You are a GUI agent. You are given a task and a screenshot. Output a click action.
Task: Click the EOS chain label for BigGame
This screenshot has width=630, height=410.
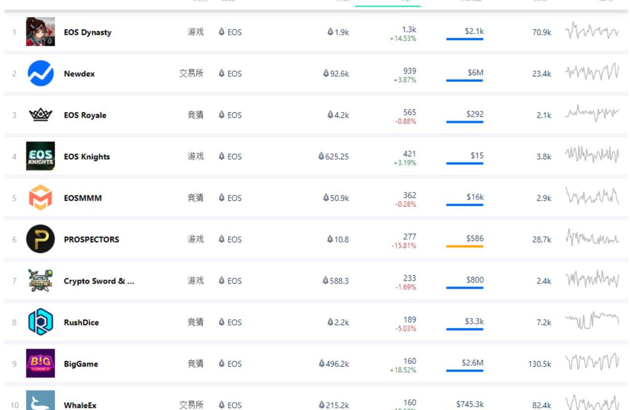coord(230,364)
